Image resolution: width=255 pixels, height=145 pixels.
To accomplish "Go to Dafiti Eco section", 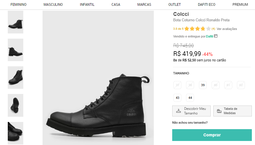I will click(206, 5).
